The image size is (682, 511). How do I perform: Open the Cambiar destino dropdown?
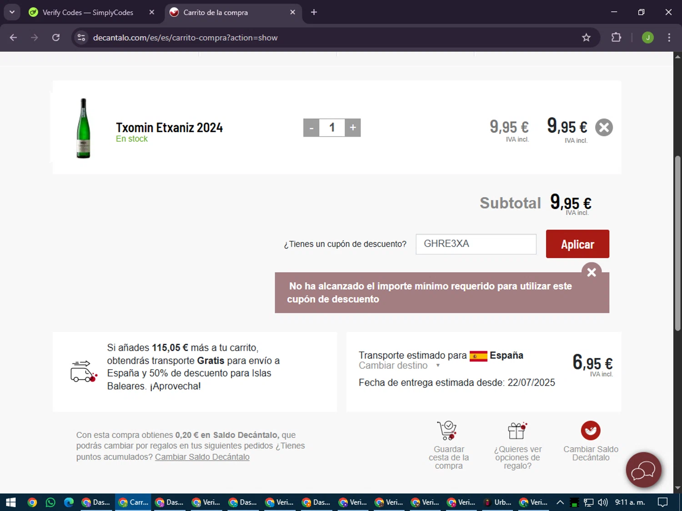(399, 366)
